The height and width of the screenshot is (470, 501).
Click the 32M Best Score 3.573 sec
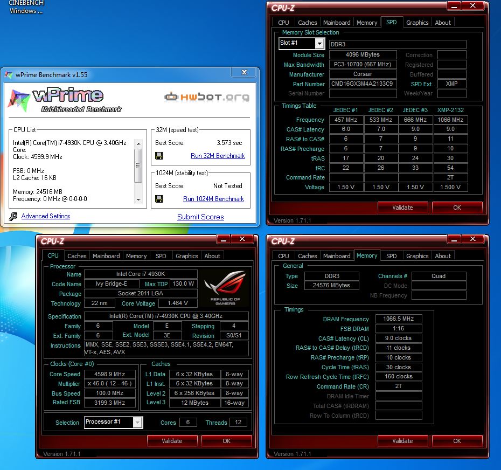tap(229, 143)
